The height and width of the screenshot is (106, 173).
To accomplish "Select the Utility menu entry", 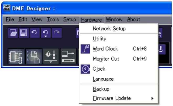I will (x=118, y=39).
